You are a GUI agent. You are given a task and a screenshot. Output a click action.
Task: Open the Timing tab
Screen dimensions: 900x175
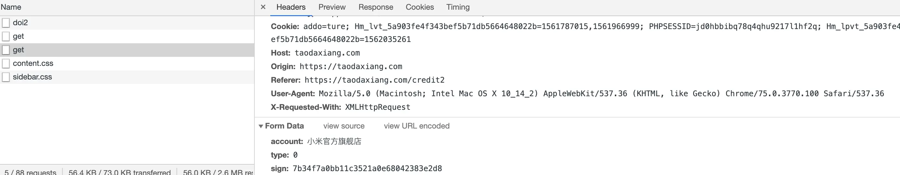(x=458, y=7)
